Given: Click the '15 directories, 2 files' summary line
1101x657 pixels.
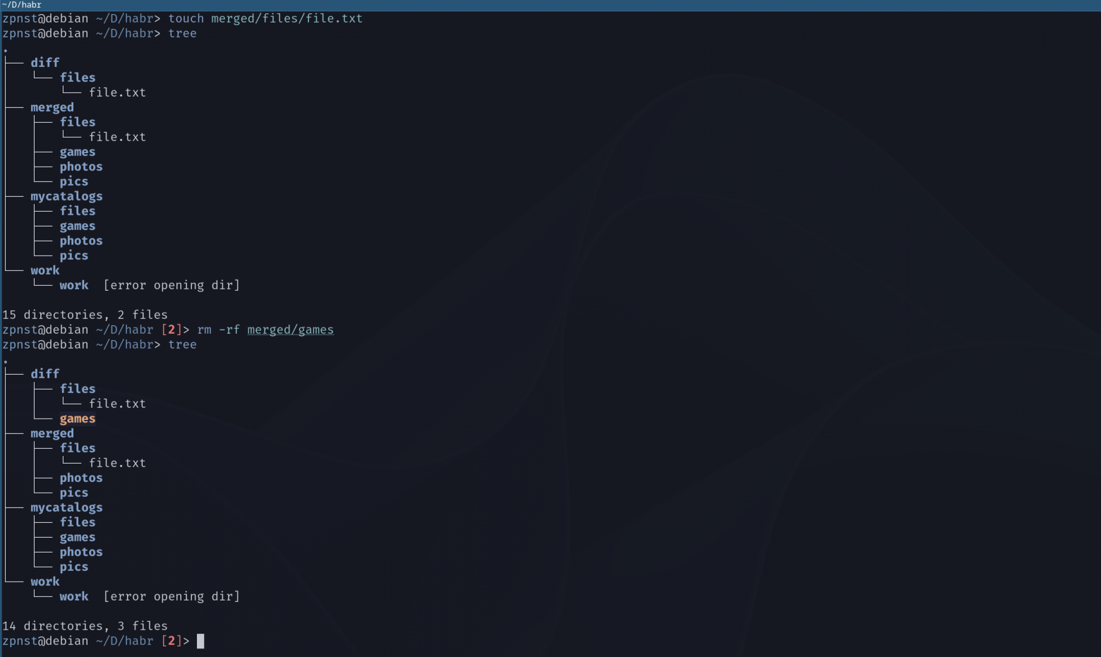Looking at the screenshot, I should [85, 314].
